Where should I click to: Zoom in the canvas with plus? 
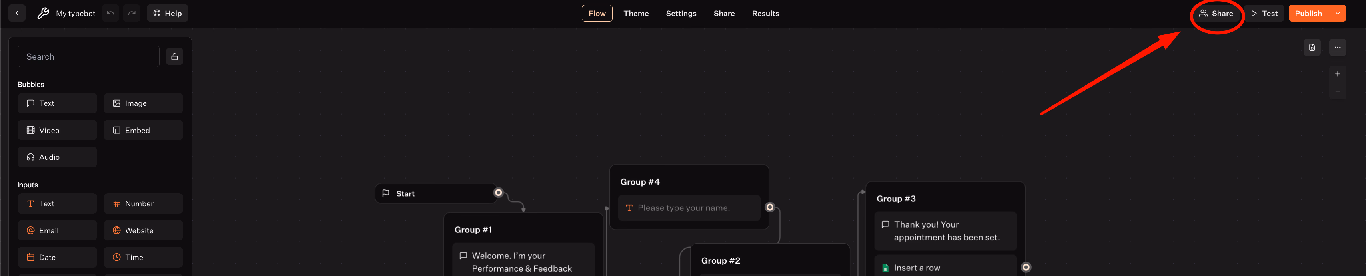pos(1337,74)
